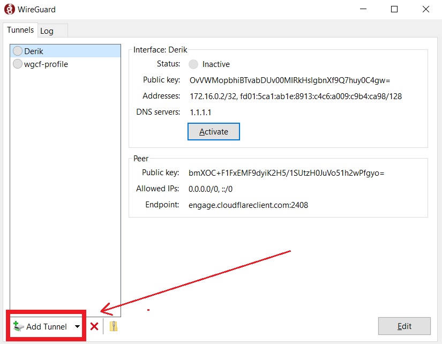The height and width of the screenshot is (344, 442).
Task: Remove selected tunnel with the red X
Action: click(x=94, y=326)
